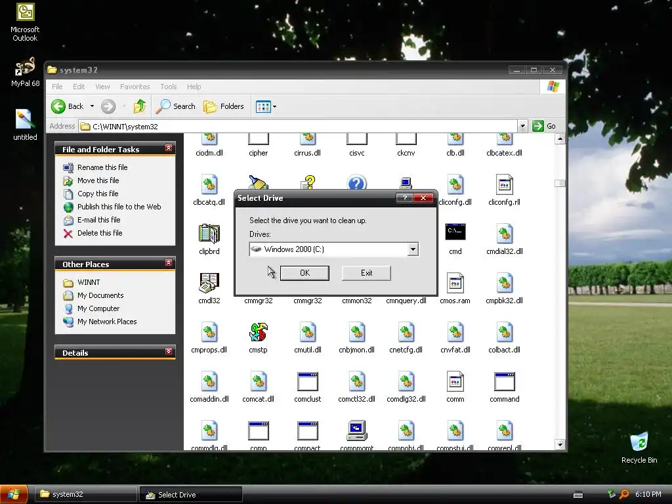Open the Drives combo box dropdown
The height and width of the screenshot is (504, 672).
tap(413, 249)
